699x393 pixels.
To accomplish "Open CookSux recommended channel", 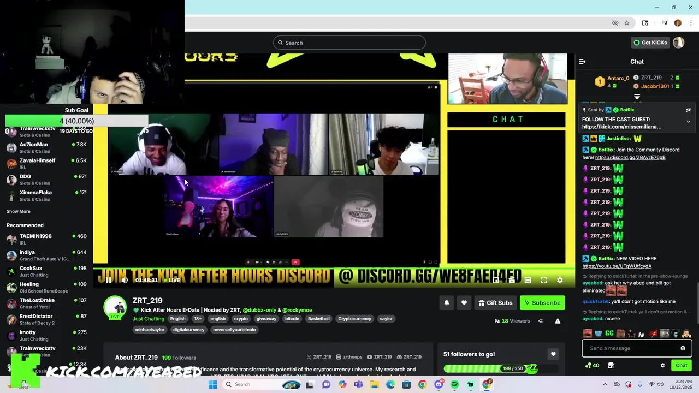I will tap(46, 271).
